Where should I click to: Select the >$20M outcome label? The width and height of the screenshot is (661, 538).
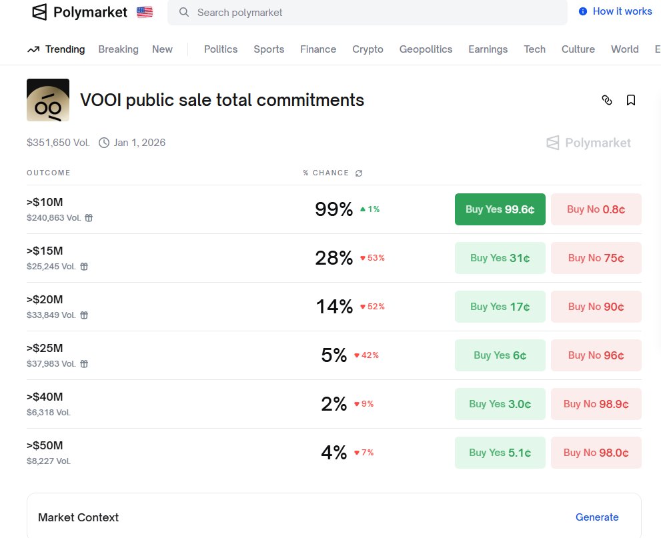[x=45, y=299]
